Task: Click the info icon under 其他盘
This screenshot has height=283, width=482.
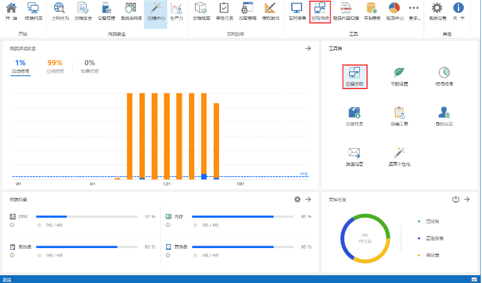Action: [x=168, y=255]
